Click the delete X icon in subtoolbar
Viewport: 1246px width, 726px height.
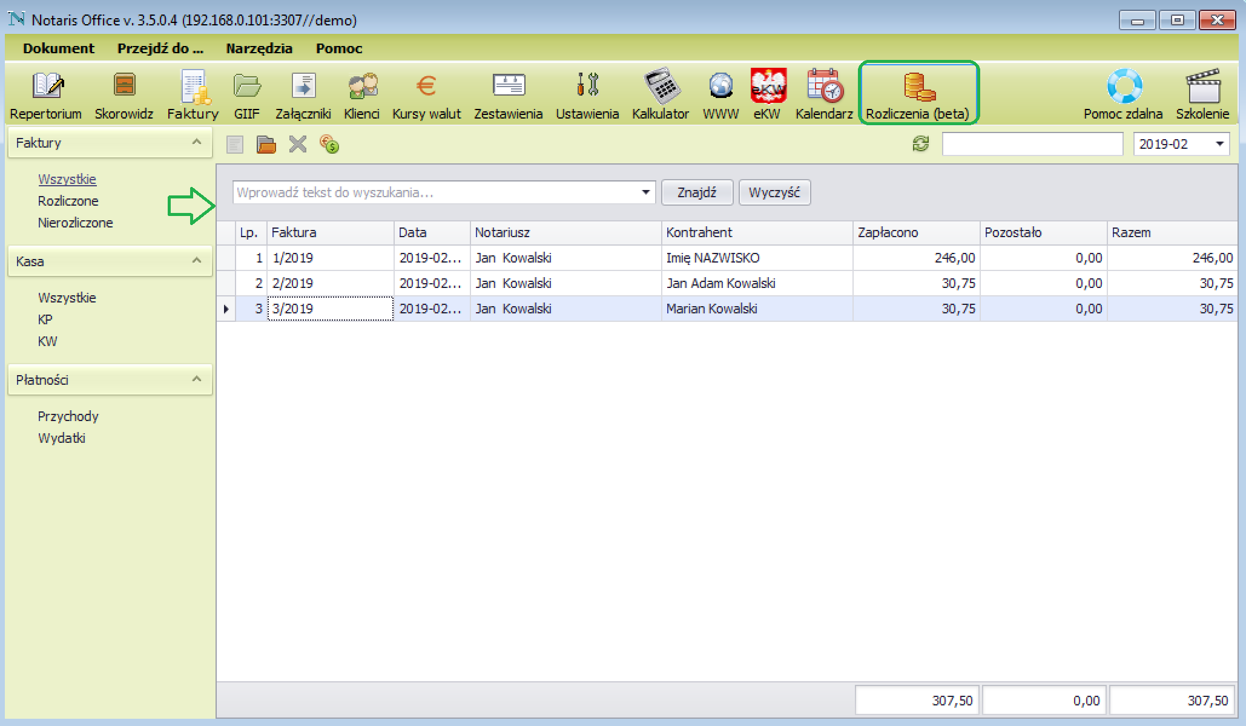pos(298,144)
